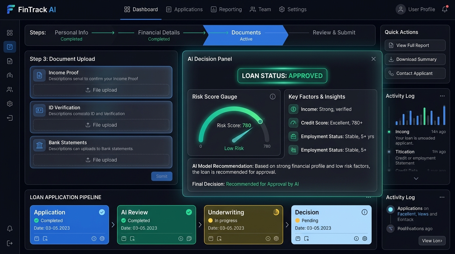Switch to the Dashboard tab
Viewport: 455px width, 254px height.
pos(141,9)
